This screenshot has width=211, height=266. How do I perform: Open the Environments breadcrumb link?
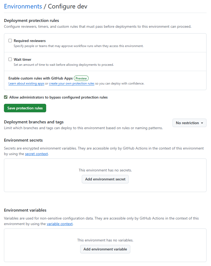23,7
